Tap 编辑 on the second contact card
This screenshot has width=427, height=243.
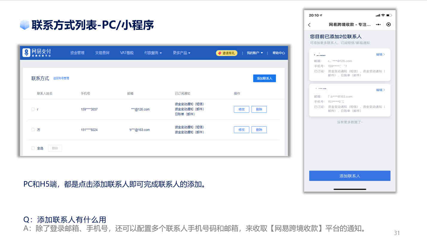pos(380,90)
